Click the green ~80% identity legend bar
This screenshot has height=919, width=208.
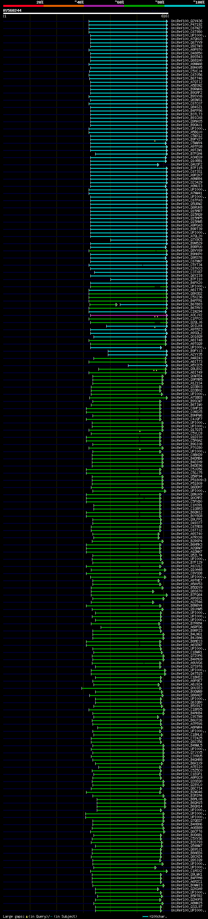point(144,6)
